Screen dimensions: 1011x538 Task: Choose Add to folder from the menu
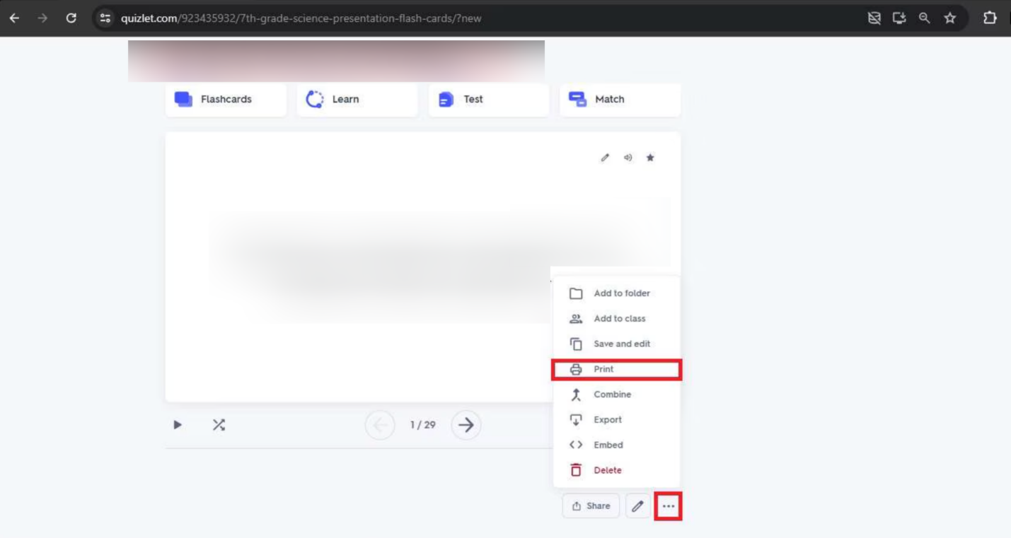click(616, 293)
